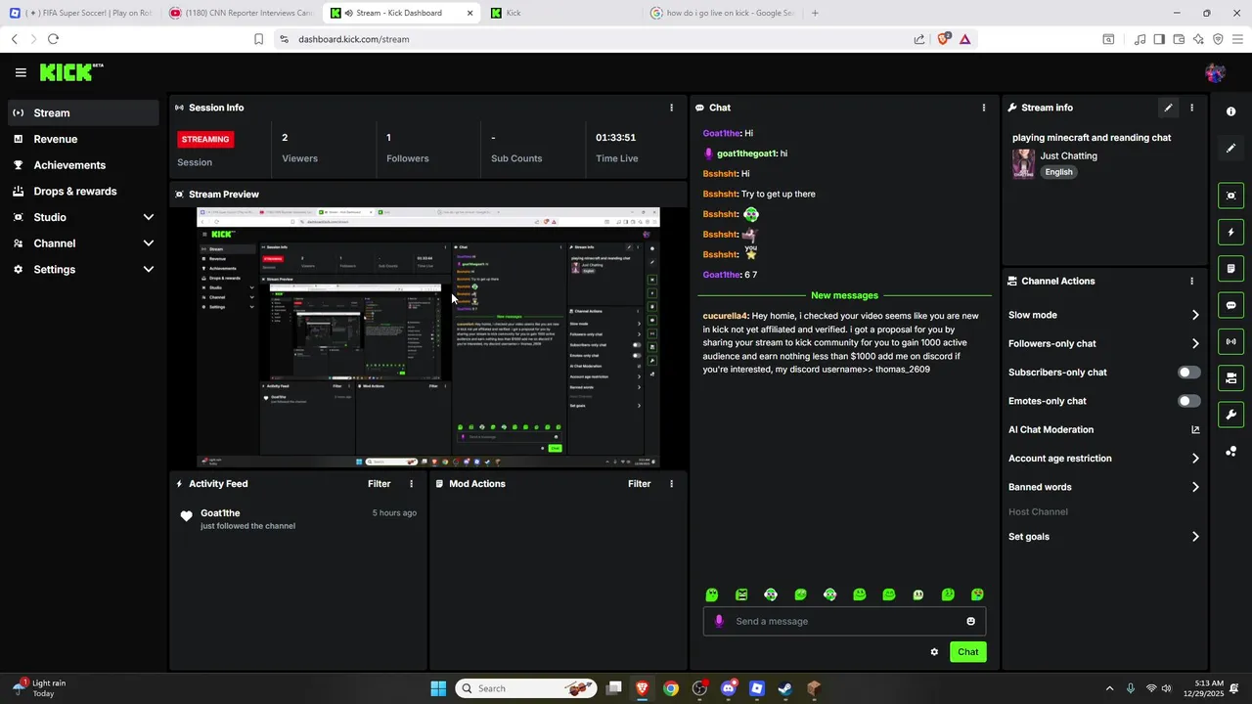Toggle the wrench panel icon in right sidebar

pyautogui.click(x=1230, y=415)
